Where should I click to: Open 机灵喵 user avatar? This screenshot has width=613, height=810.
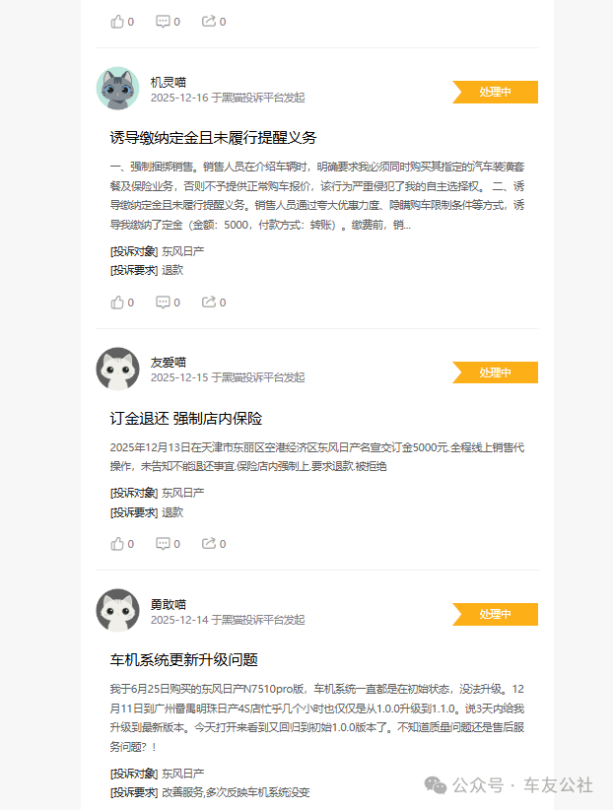[118, 89]
